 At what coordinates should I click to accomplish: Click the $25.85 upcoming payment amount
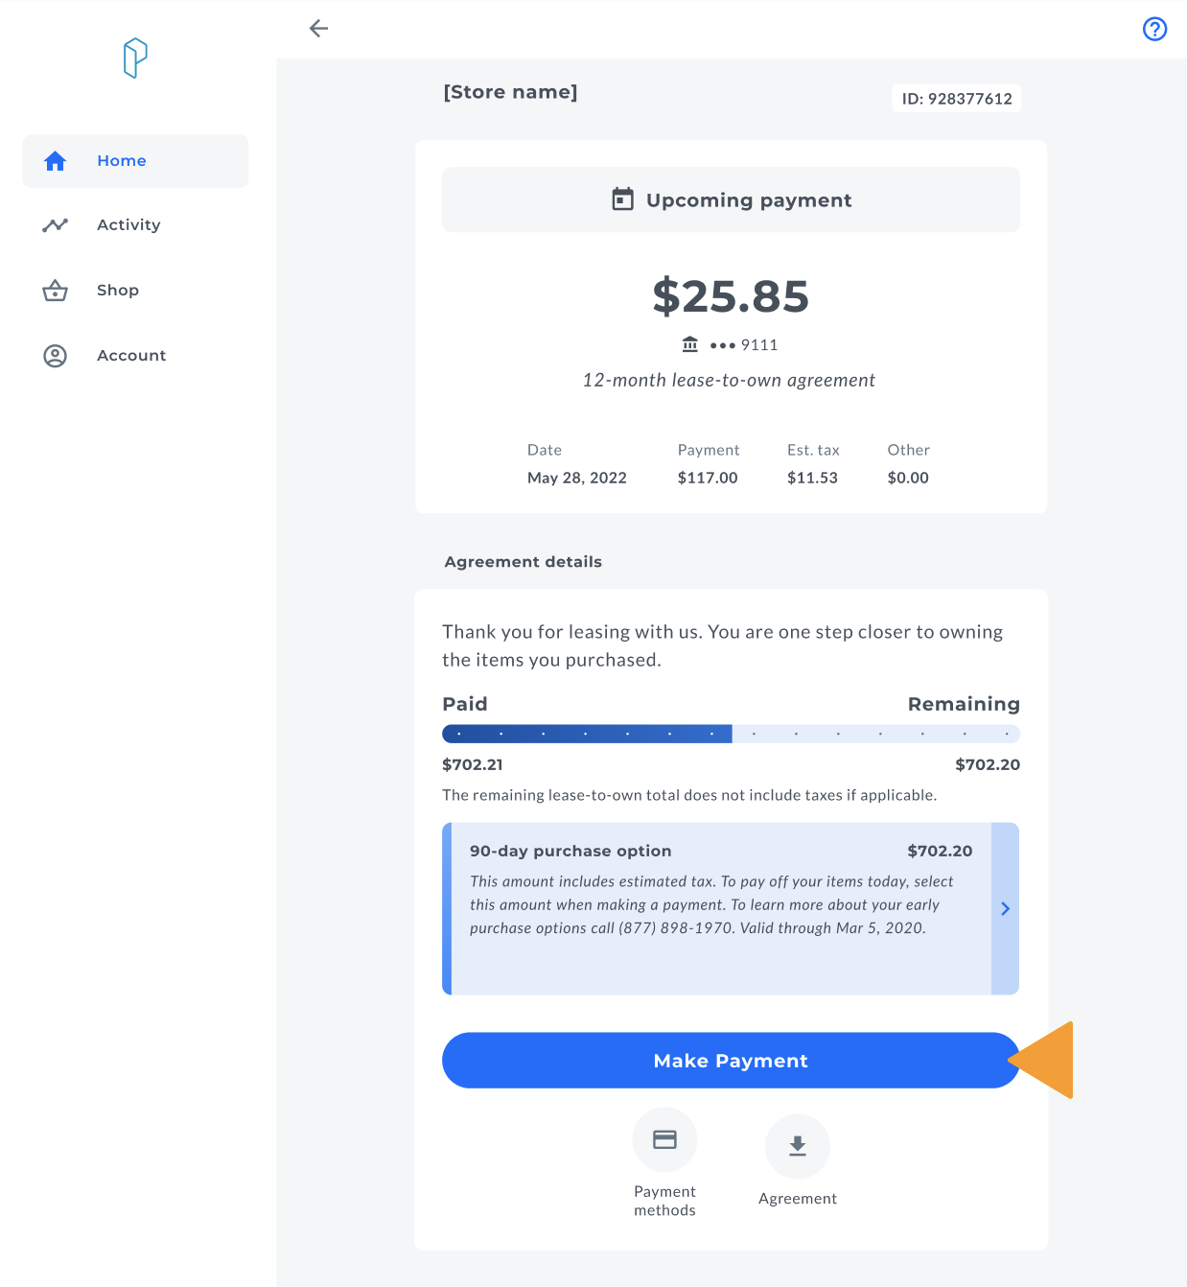coord(731,296)
